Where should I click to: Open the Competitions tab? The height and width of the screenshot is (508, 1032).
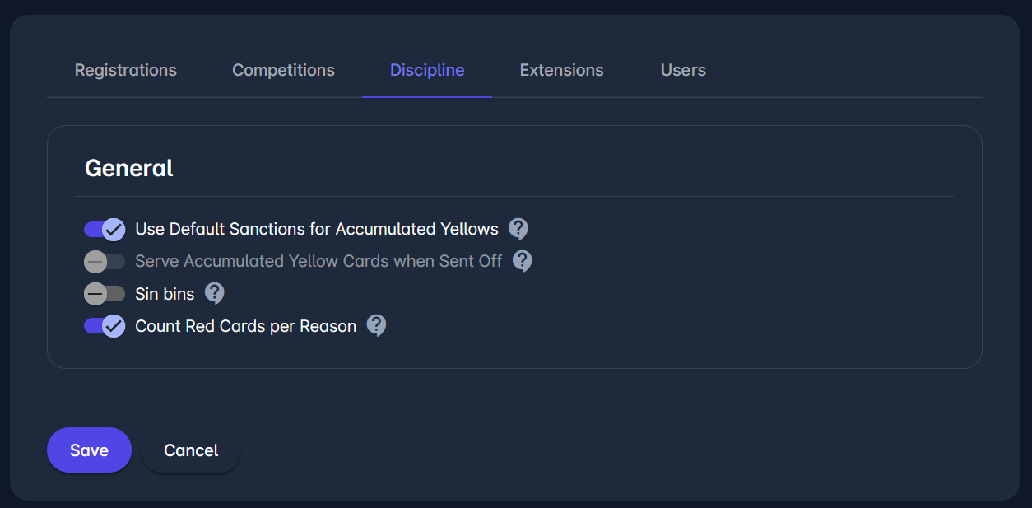(x=283, y=71)
